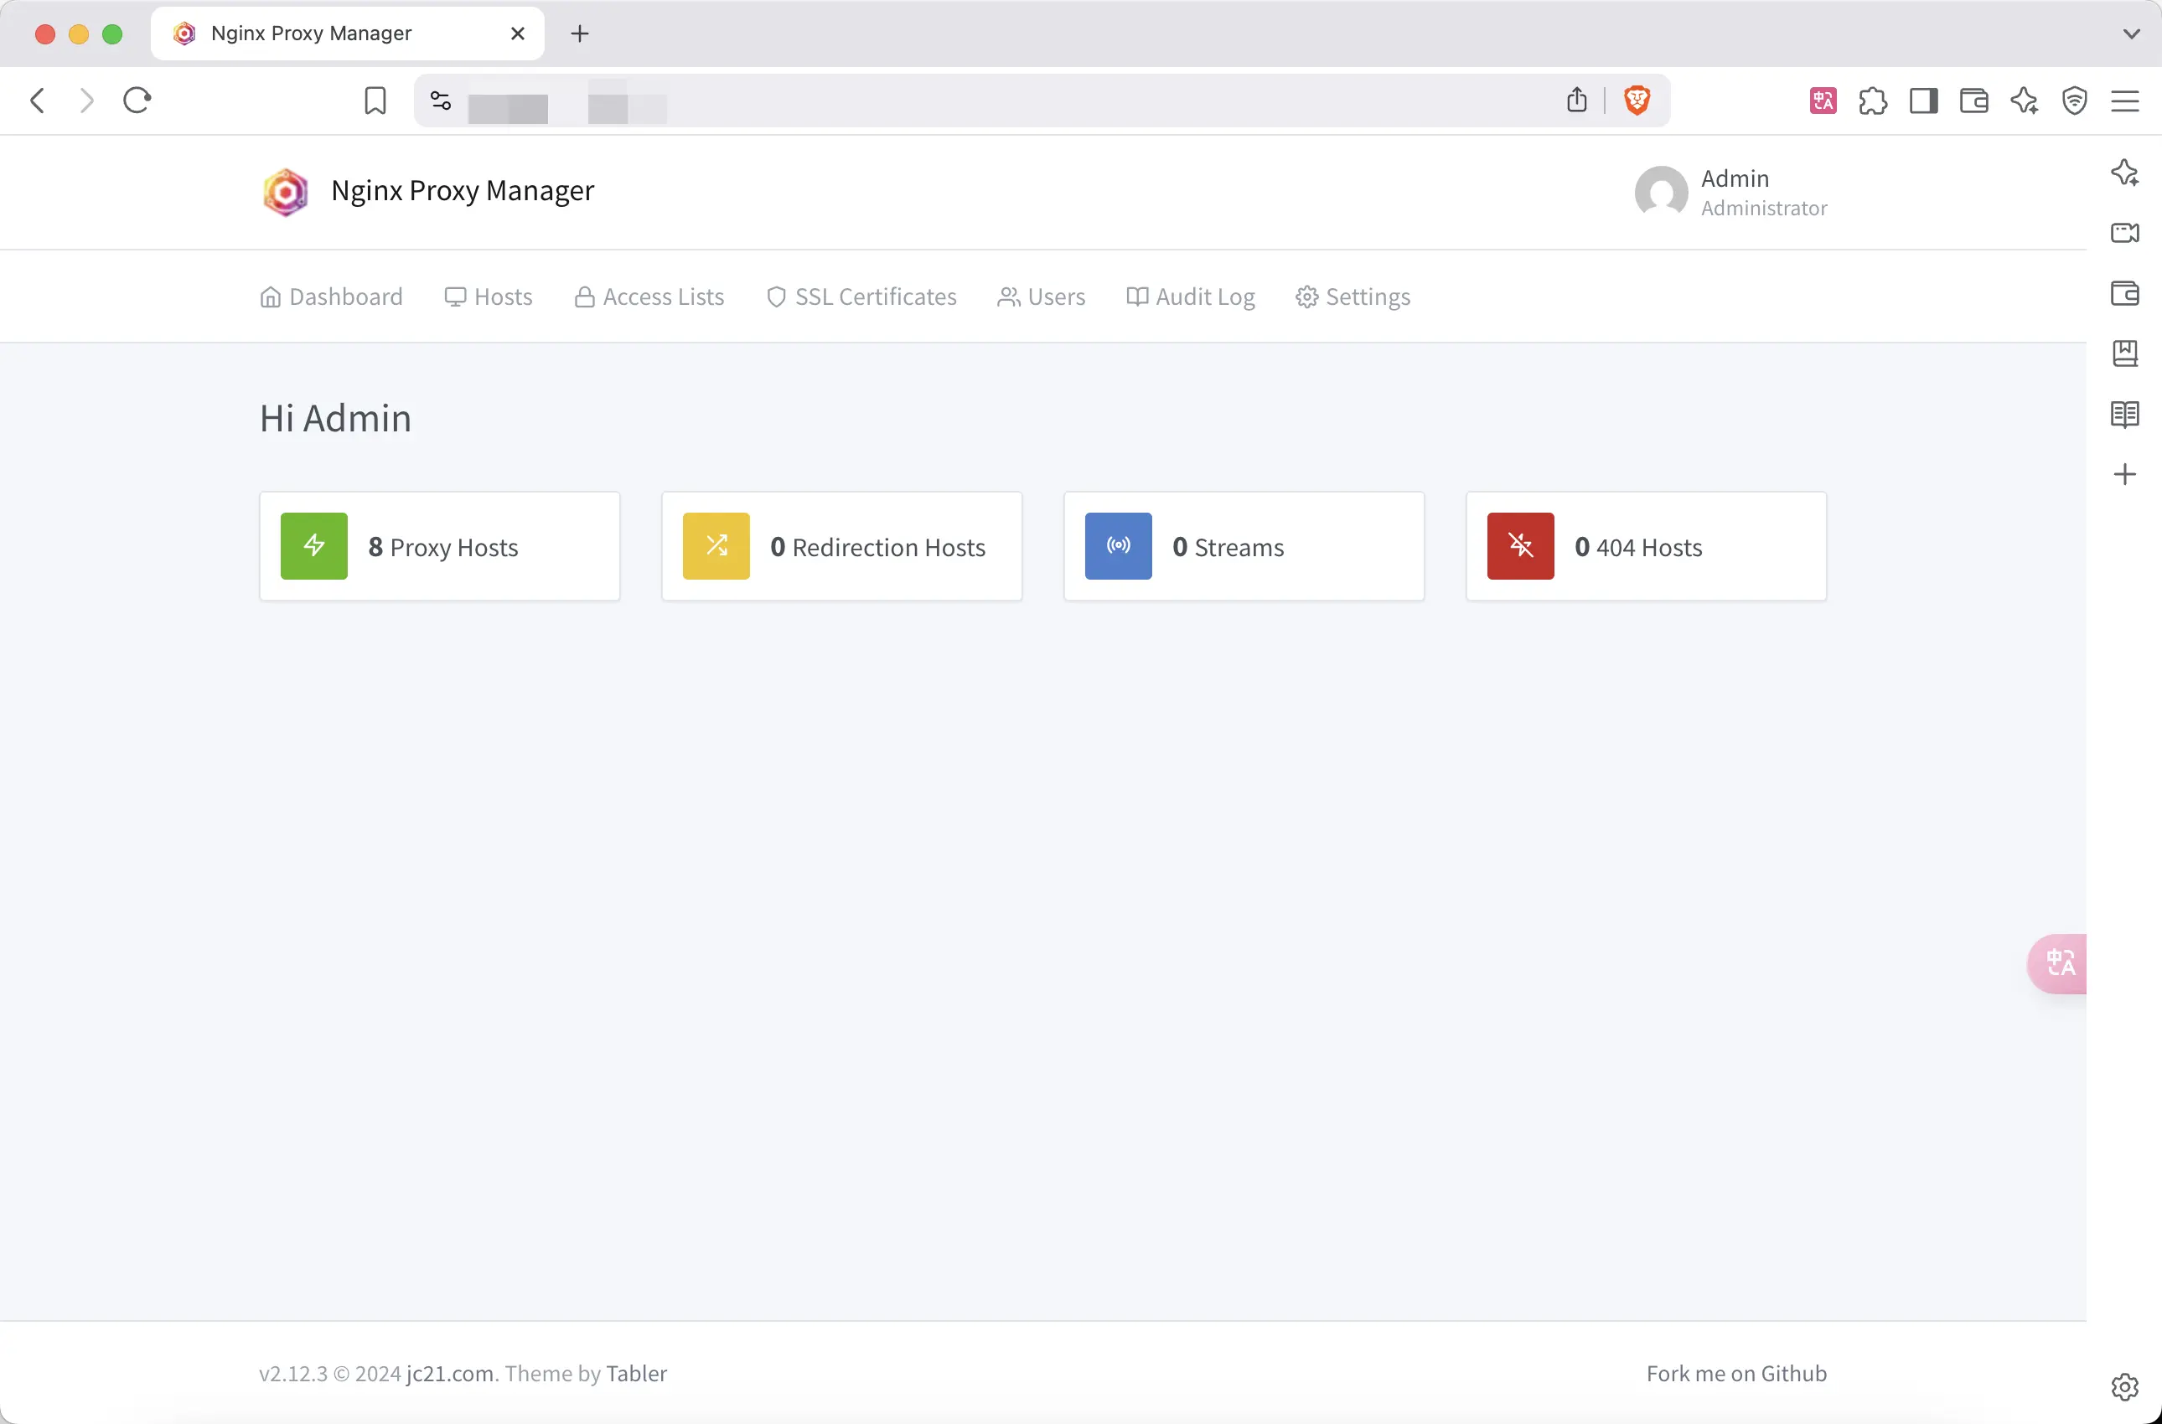Screen dimensions: 2162x1424
Task: Open Leo AI star icon in toolbar
Action: pyautogui.click(x=2024, y=100)
